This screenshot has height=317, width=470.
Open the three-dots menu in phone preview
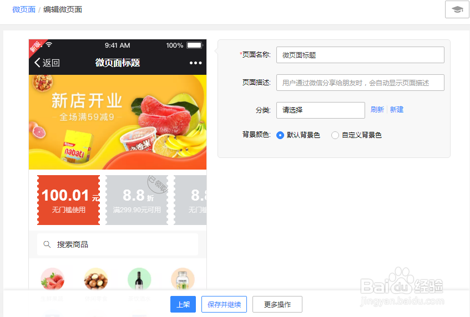coord(195,63)
